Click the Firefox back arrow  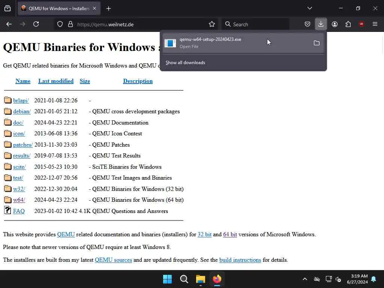pos(9,24)
